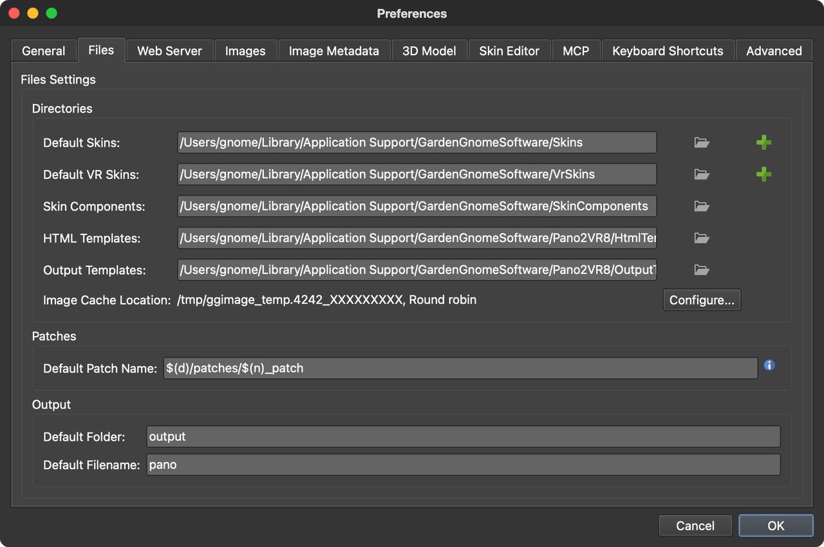Browse folder for Default VR Skins path
Image resolution: width=824 pixels, height=547 pixels.
coord(702,174)
